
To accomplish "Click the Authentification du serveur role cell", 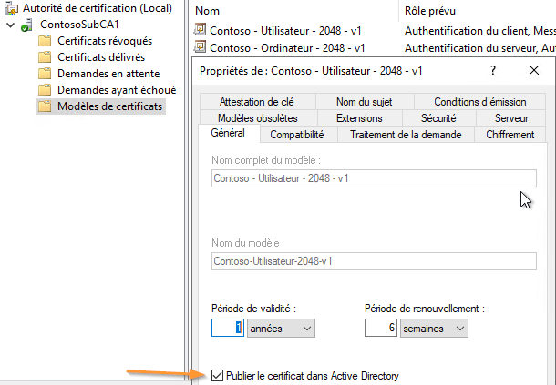I will click(480, 47).
